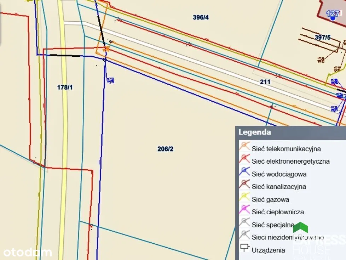Click parcel number 397/5

(x=322, y=37)
